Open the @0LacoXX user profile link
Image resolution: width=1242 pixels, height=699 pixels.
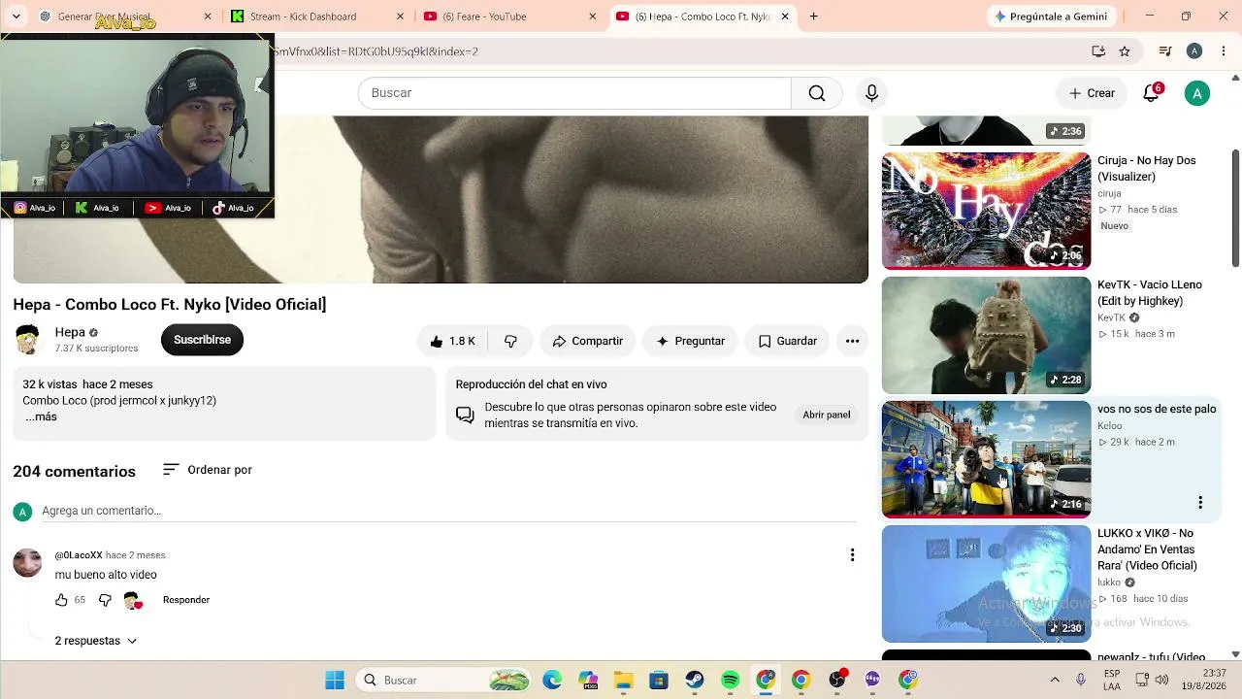click(79, 555)
